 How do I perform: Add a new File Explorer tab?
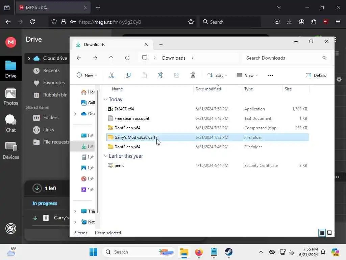[x=161, y=45]
